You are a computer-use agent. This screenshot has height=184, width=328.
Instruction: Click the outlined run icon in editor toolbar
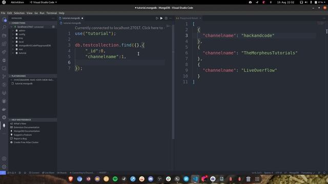[x=157, y=18]
